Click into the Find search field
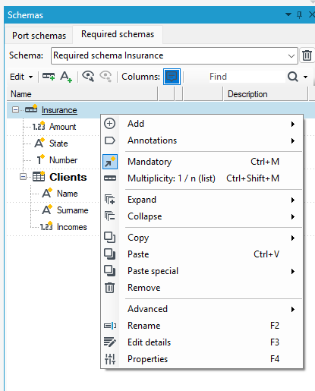Image resolution: width=315 pixels, height=391 pixels. 247,77
